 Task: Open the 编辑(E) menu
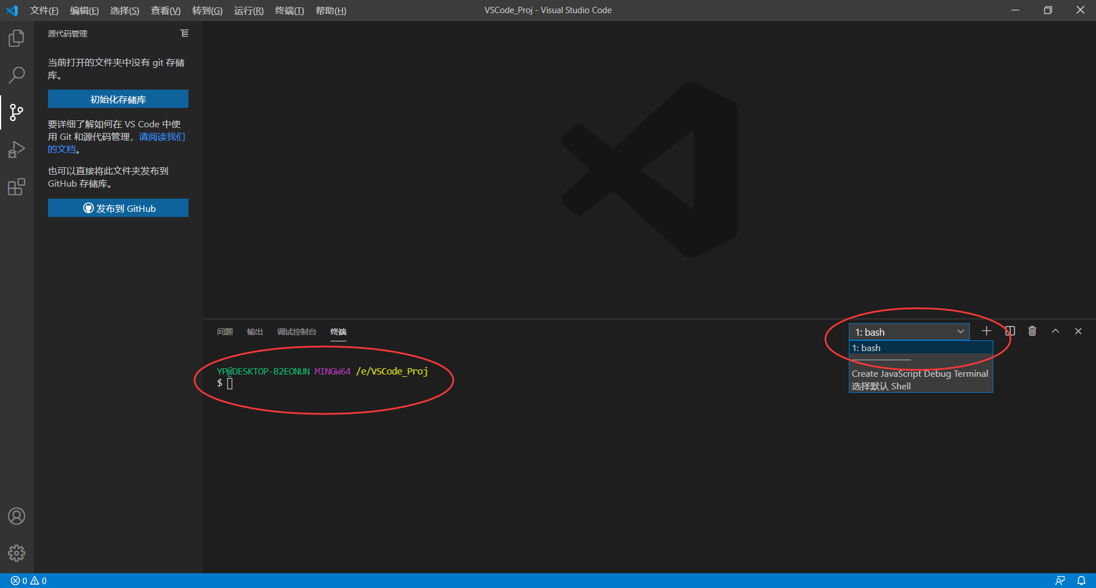(84, 10)
